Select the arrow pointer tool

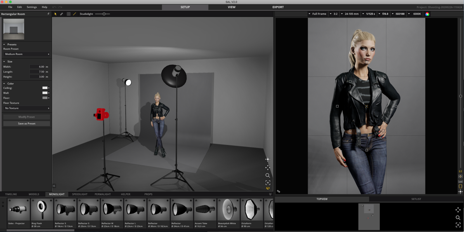[x=55, y=14]
